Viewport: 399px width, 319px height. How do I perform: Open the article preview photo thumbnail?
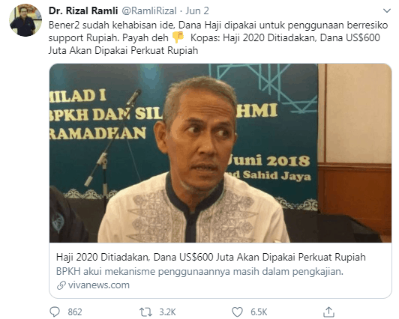[220, 153]
